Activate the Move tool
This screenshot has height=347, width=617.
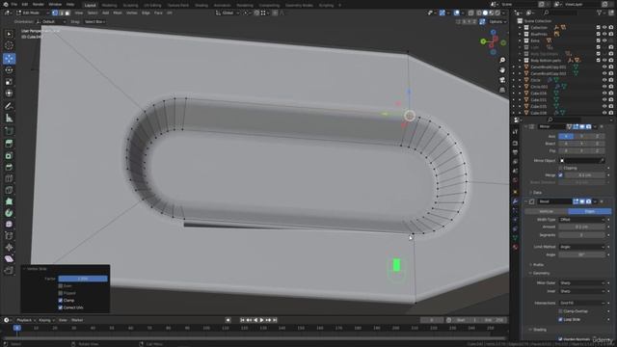(9, 59)
